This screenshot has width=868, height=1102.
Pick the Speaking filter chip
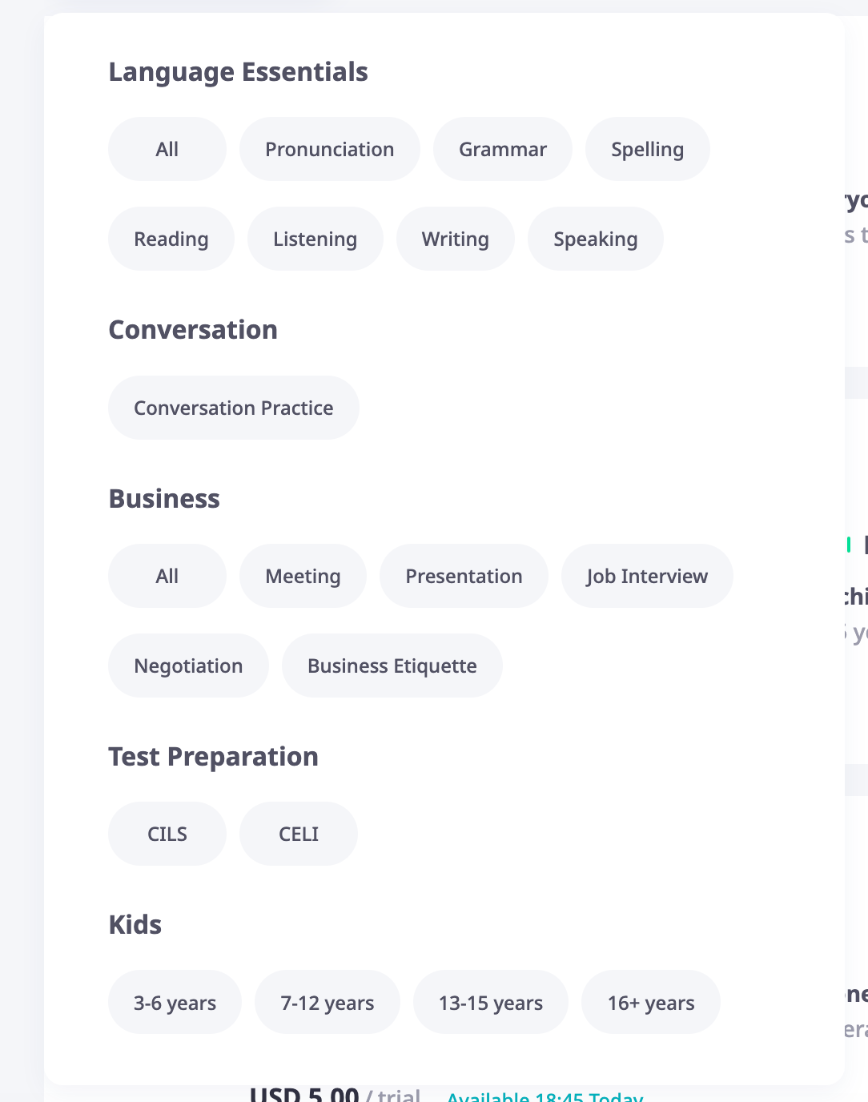point(596,239)
